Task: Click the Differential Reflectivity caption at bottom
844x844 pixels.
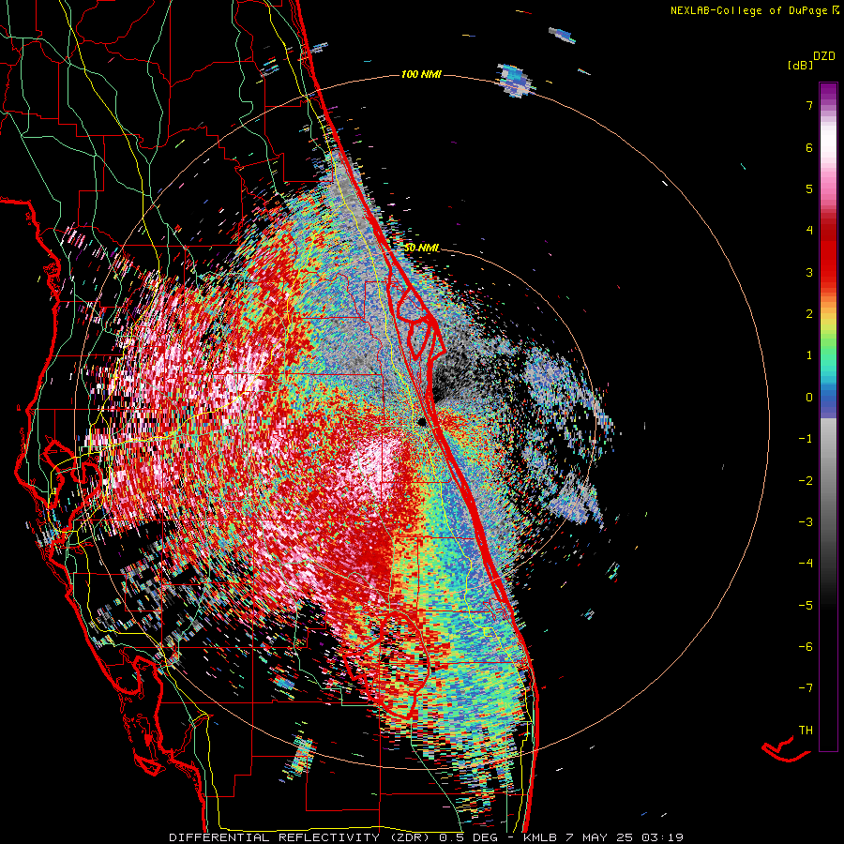Action: (426, 837)
